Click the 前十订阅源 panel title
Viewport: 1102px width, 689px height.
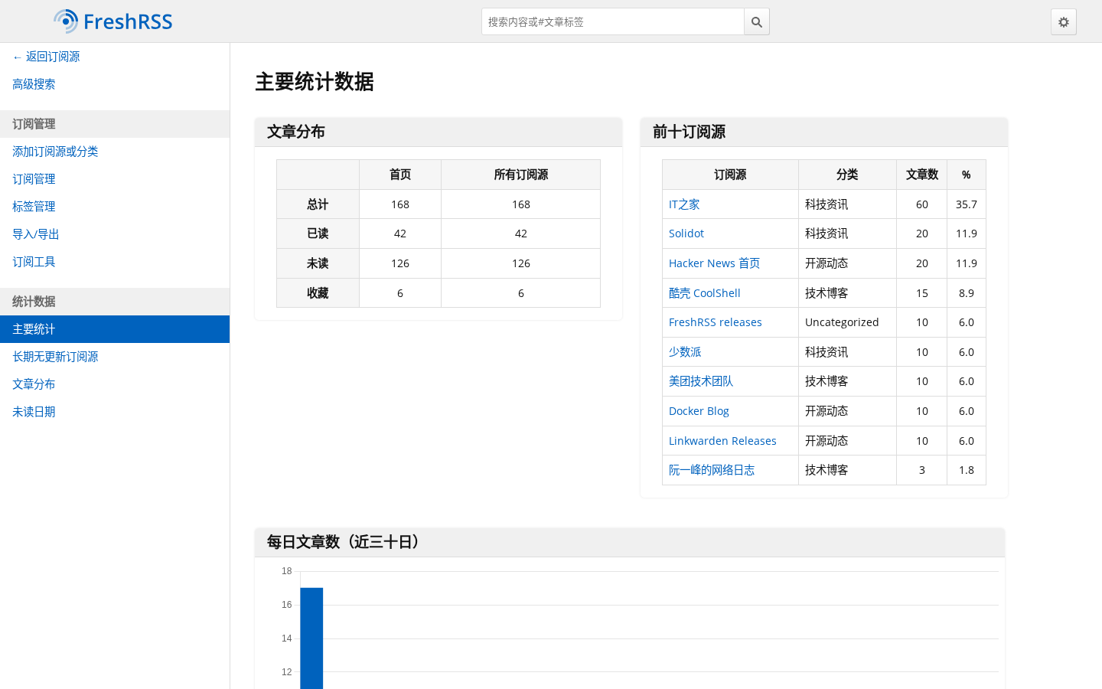coord(689,132)
